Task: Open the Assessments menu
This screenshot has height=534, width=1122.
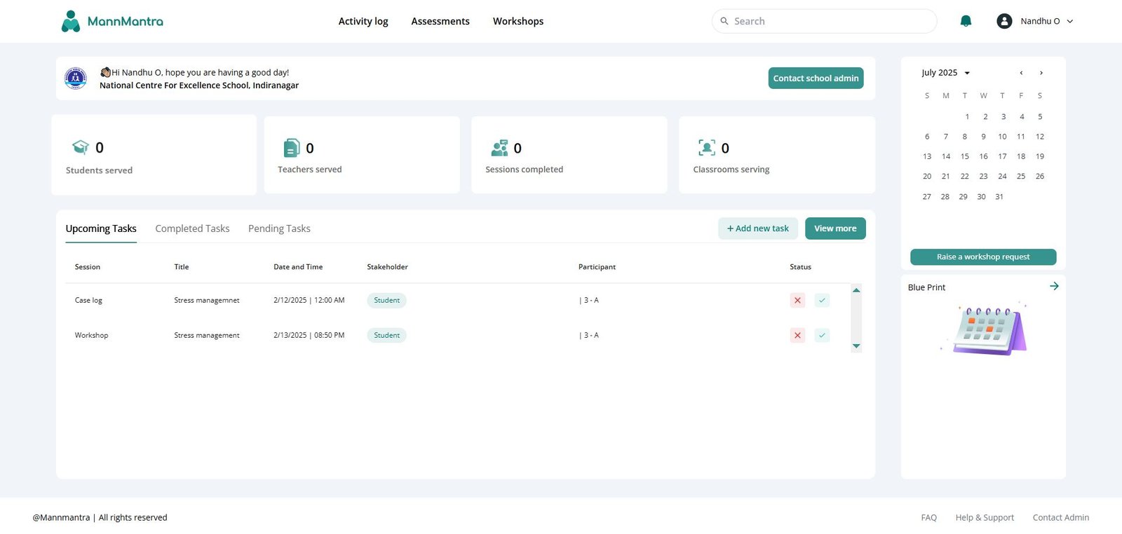Action: (440, 21)
